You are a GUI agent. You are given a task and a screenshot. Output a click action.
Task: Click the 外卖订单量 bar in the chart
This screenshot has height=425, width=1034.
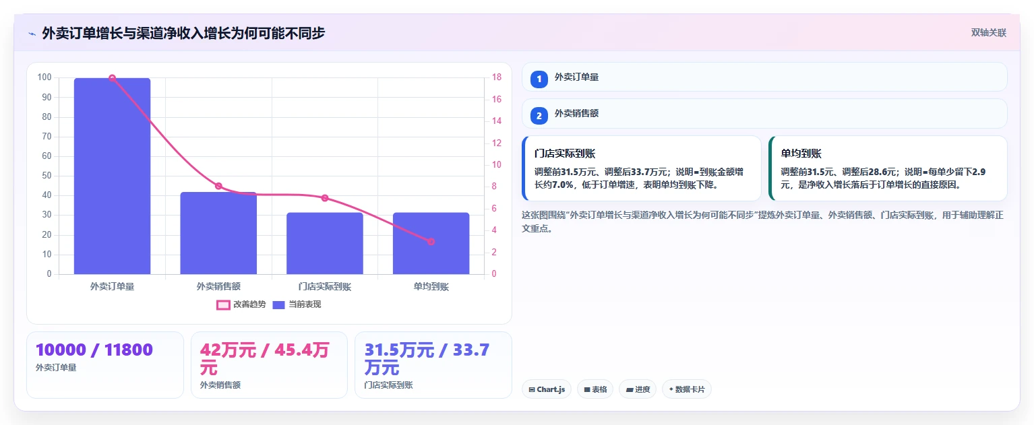coord(112,176)
